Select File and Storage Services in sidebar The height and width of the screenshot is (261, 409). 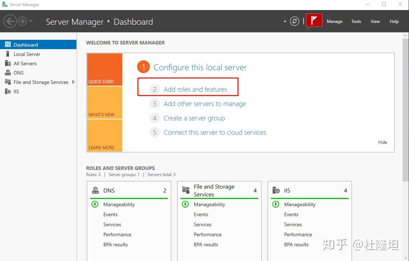click(x=38, y=82)
